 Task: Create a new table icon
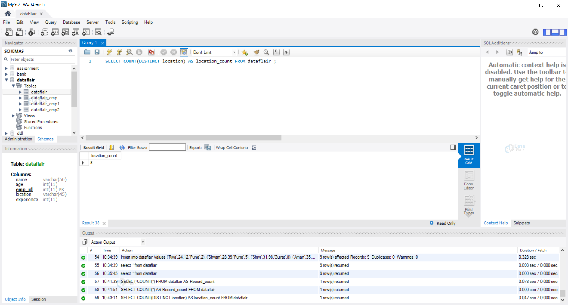(55, 32)
